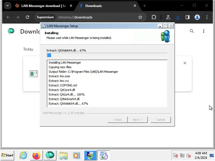Select 'Extract: lmc.exe' log line
The image size is (215, 161).
coord(59,76)
